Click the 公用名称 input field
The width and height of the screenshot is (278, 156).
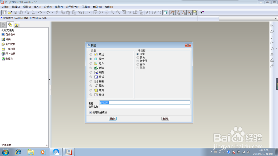(145, 107)
